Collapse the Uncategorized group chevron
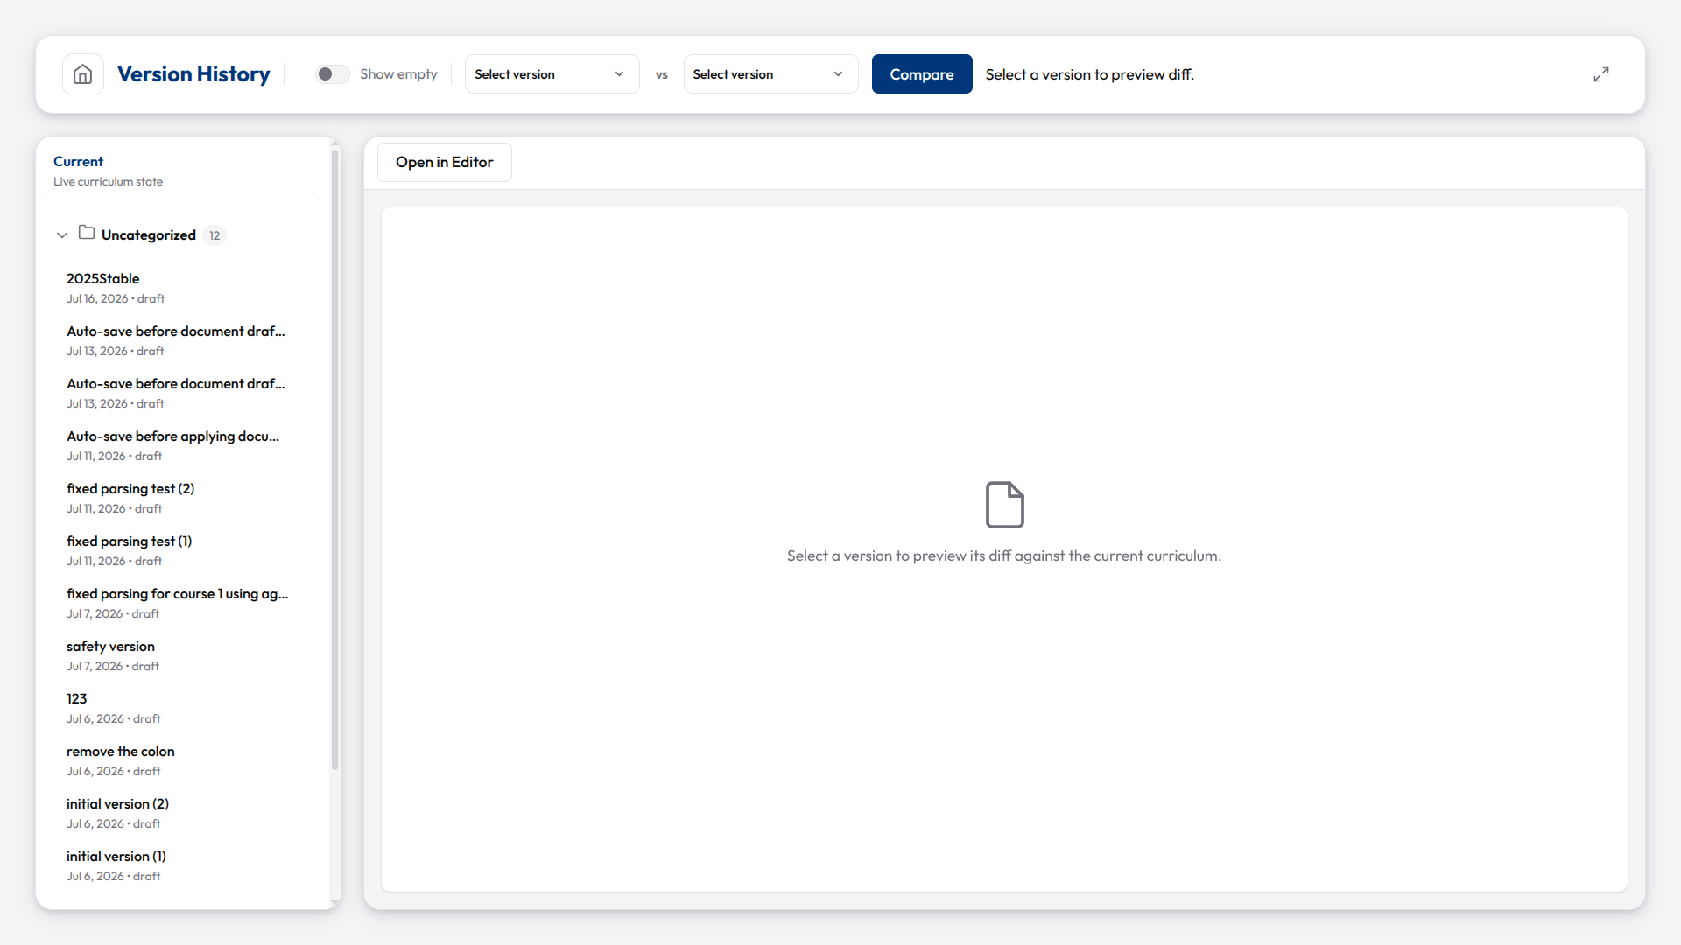The height and width of the screenshot is (945, 1681). pyautogui.click(x=62, y=235)
